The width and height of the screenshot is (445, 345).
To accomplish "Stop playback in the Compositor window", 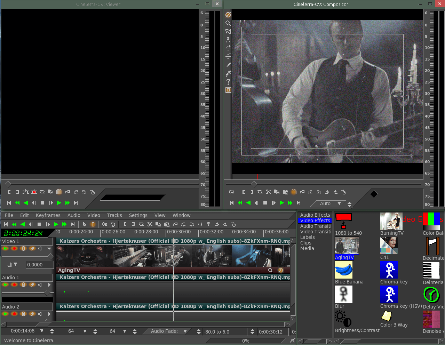I will [x=265, y=203].
